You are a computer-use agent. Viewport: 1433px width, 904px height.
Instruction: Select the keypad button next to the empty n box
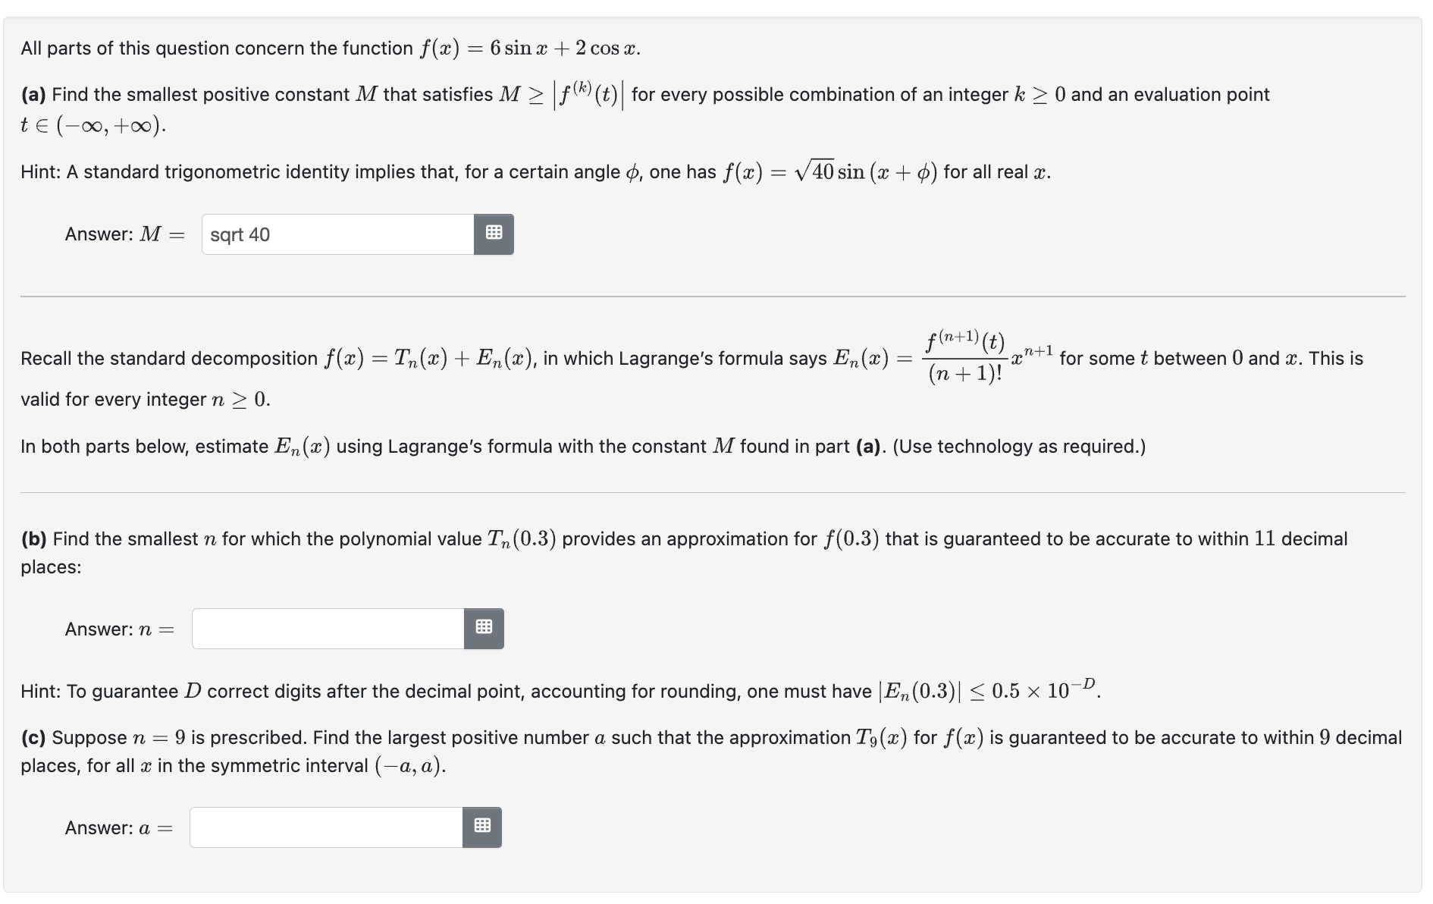(x=484, y=628)
